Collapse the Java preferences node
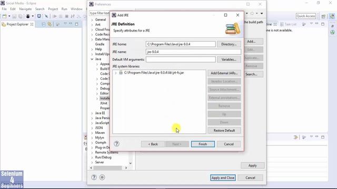337x189 pixels. click(x=92, y=59)
